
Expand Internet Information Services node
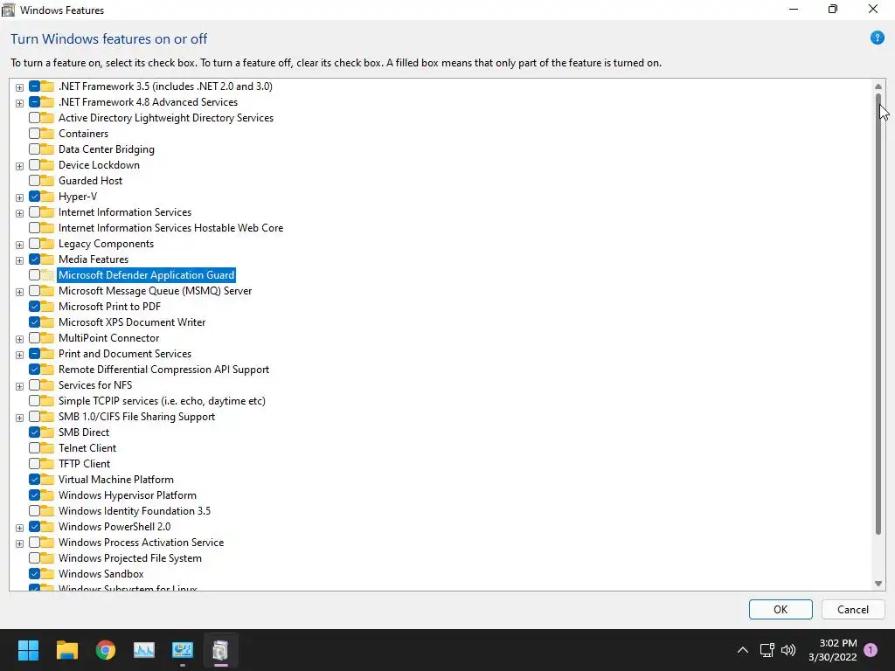(x=19, y=213)
